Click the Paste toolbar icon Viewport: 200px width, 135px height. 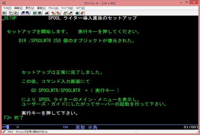16,13
